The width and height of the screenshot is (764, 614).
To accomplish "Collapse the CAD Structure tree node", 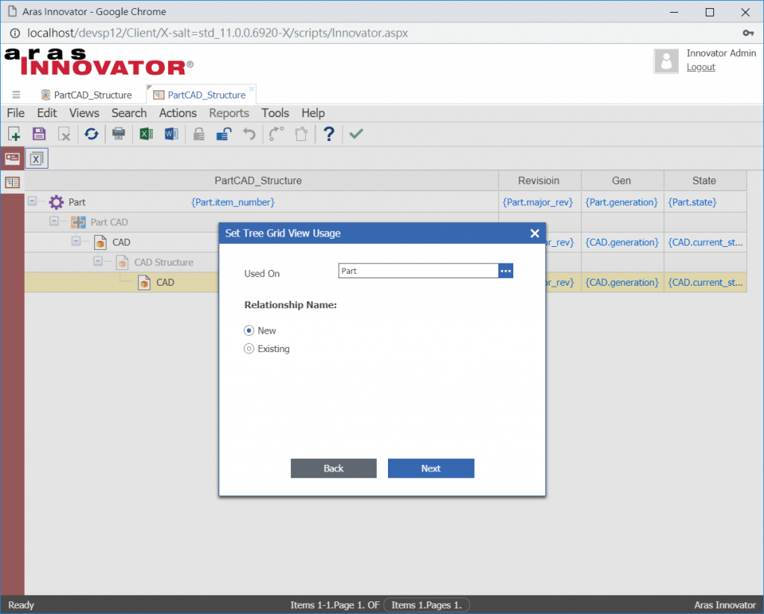I will 98,260.
